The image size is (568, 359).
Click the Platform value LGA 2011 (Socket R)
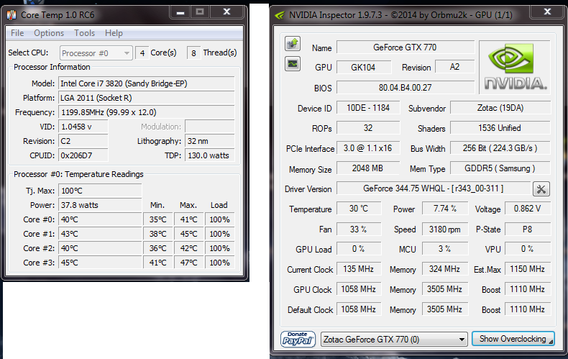(x=147, y=98)
